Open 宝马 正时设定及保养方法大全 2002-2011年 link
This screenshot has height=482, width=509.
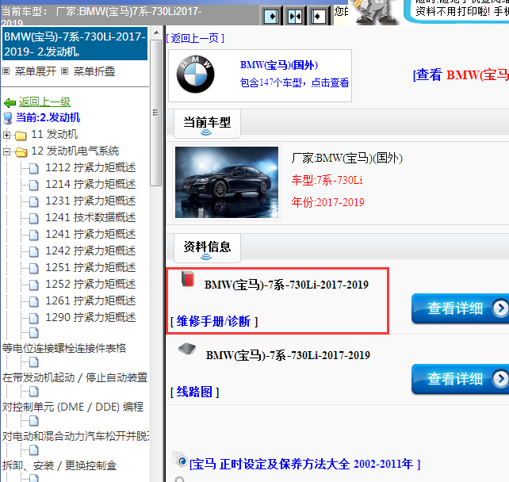tap(304, 464)
